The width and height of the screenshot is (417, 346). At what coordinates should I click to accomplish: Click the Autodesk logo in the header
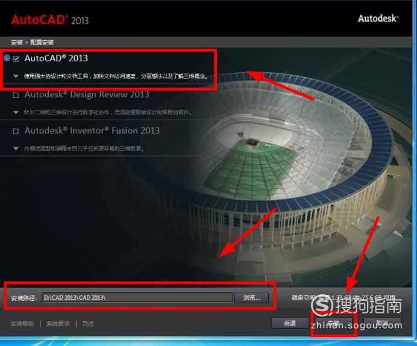(x=378, y=18)
